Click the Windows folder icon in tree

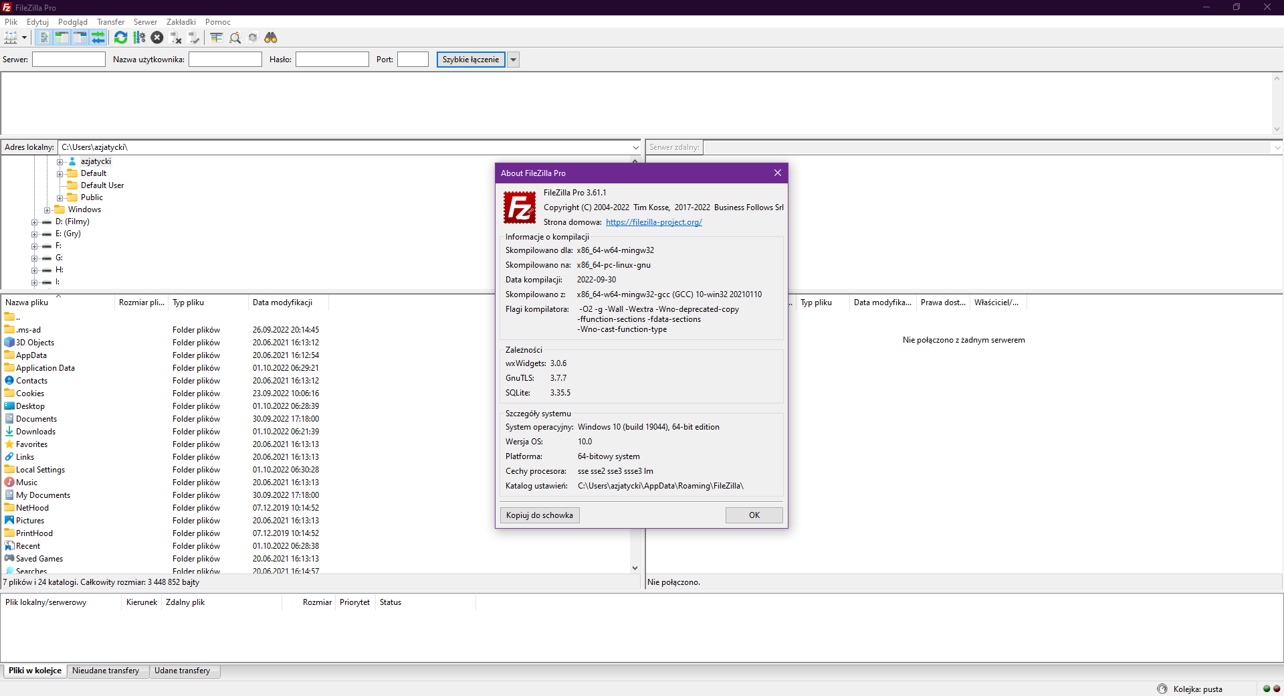60,209
